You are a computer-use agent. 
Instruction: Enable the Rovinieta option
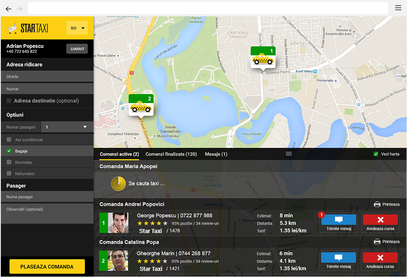coord(9,162)
